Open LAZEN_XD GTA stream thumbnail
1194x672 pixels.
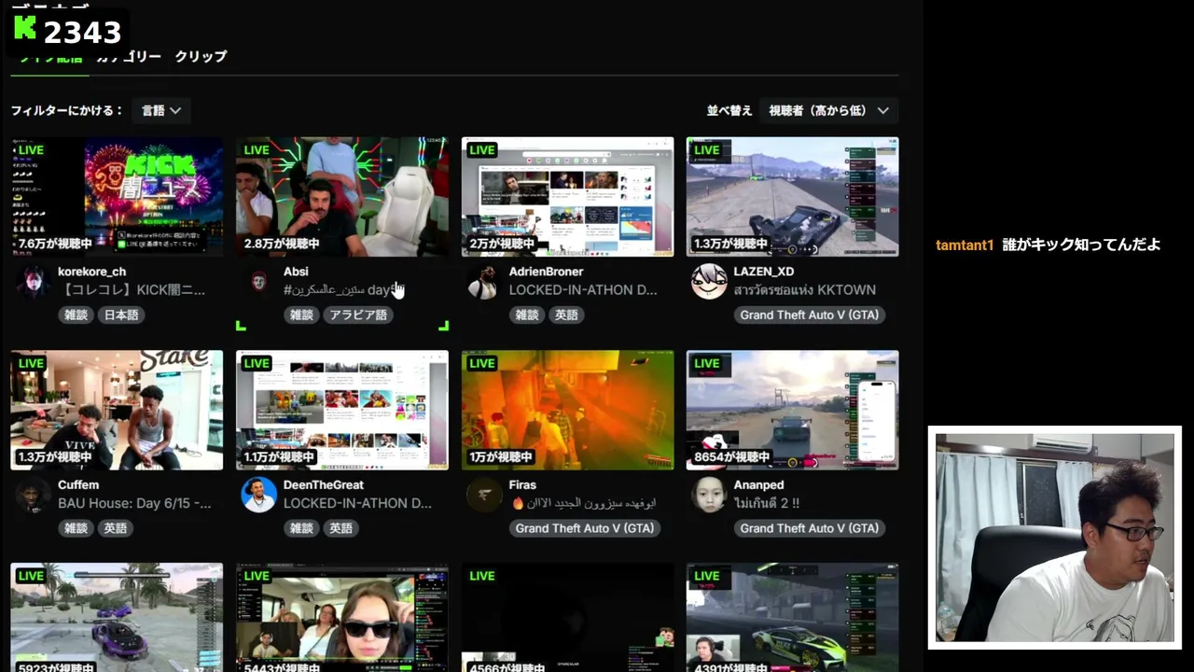[x=793, y=197]
